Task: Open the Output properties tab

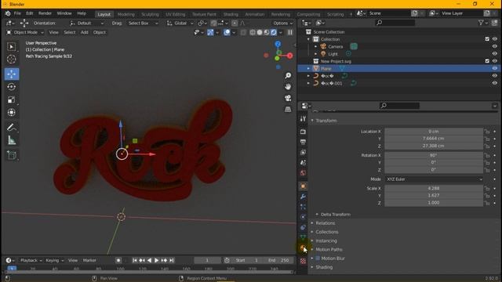Action: 303,142
